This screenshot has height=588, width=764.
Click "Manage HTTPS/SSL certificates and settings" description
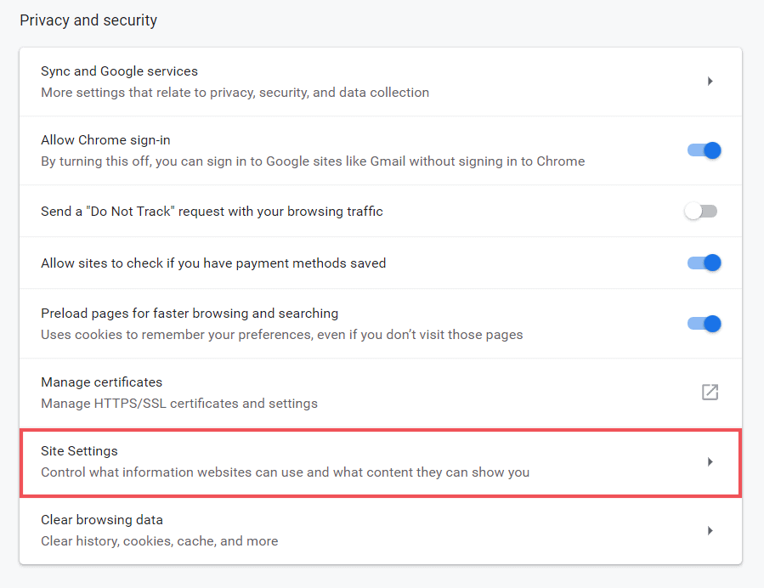[x=179, y=404]
